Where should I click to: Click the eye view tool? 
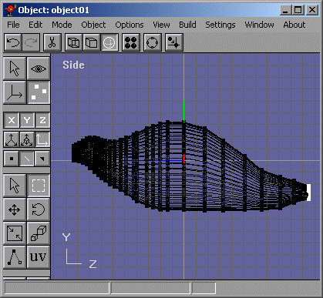(39, 69)
